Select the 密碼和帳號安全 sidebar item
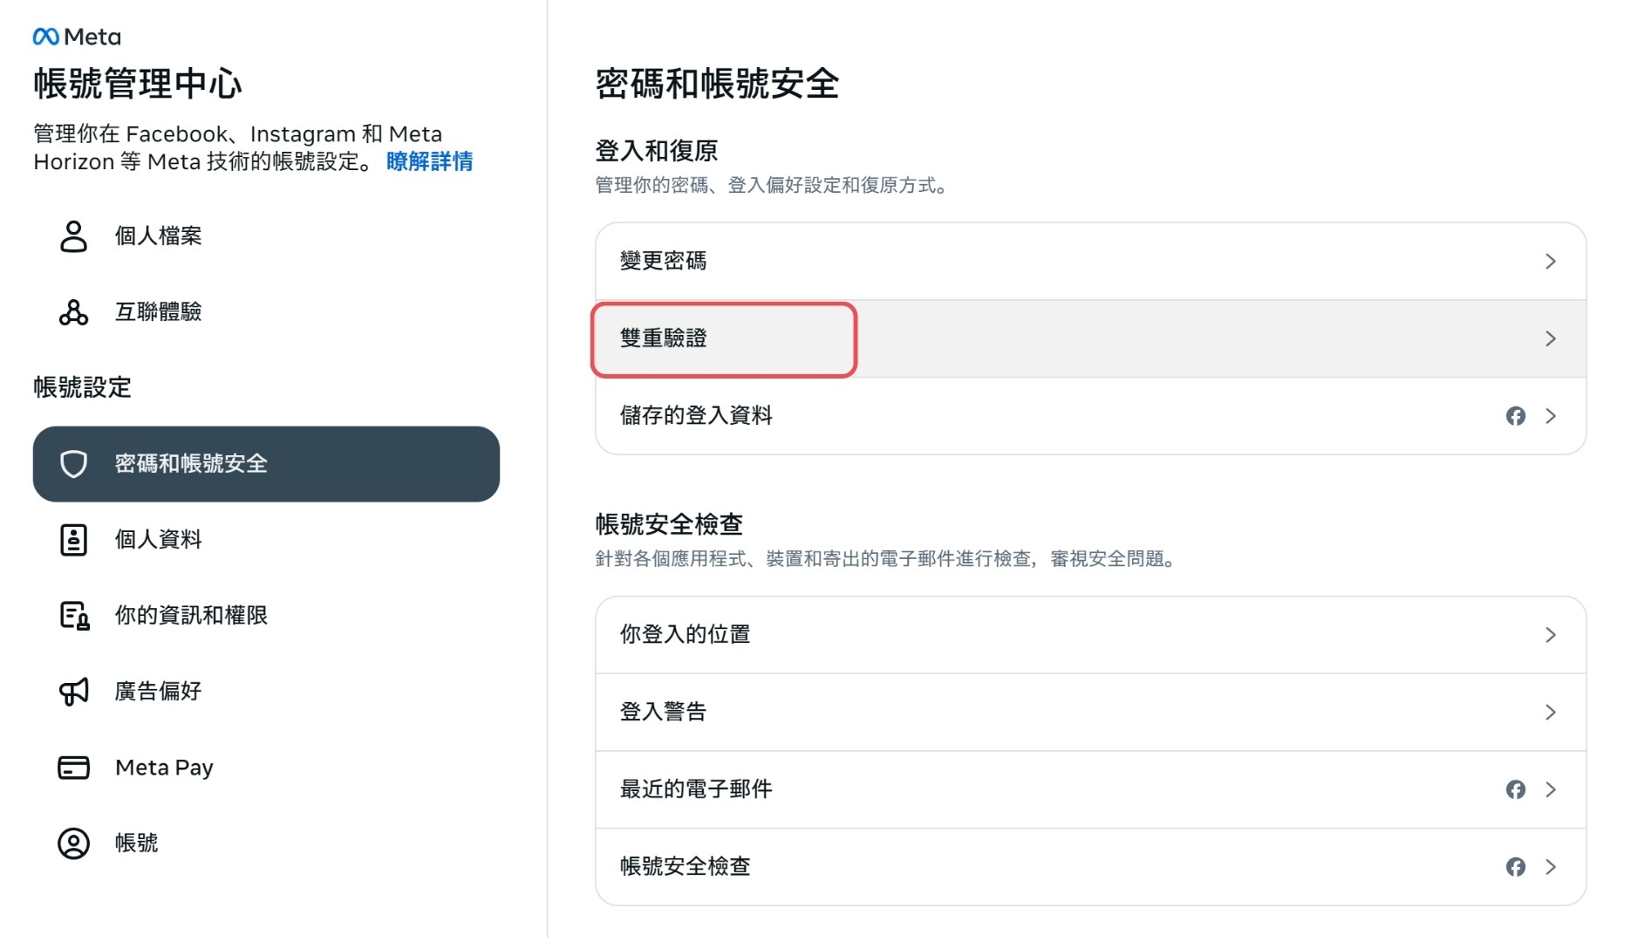The width and height of the screenshot is (1644, 942). [266, 464]
